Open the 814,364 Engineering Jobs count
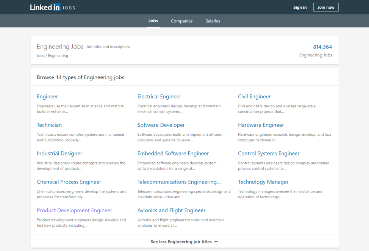 pos(322,47)
